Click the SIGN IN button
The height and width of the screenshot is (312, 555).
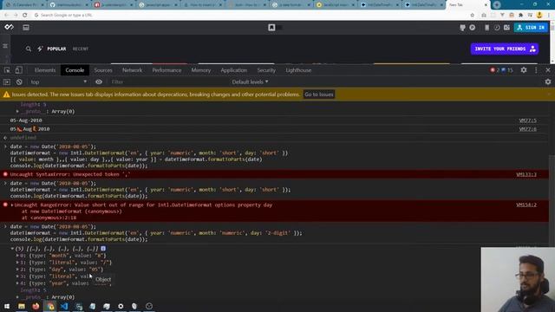click(531, 27)
